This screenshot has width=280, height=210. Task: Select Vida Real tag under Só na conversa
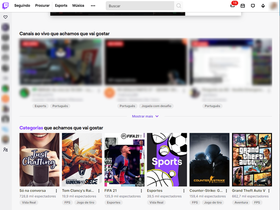(29, 202)
